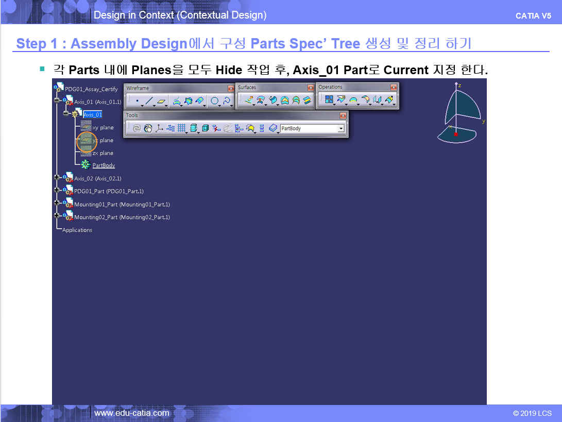This screenshot has height=422, width=562.
Task: Toggle the Work on Support grid icon
Action: 181,128
